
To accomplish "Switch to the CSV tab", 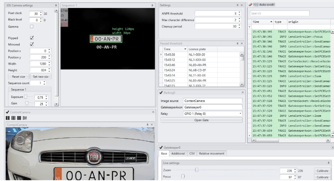I will (192, 153).
